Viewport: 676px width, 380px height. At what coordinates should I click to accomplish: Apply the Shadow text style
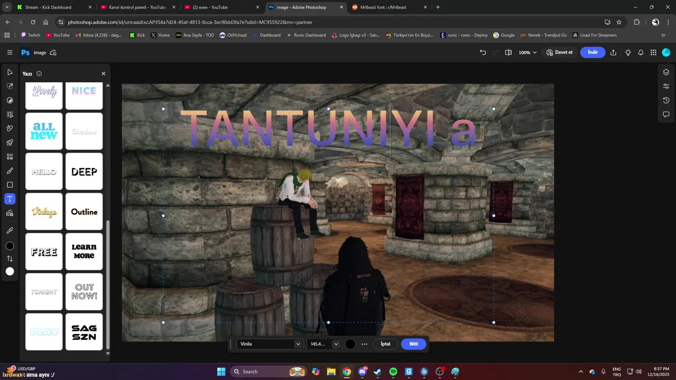pyautogui.click(x=84, y=131)
